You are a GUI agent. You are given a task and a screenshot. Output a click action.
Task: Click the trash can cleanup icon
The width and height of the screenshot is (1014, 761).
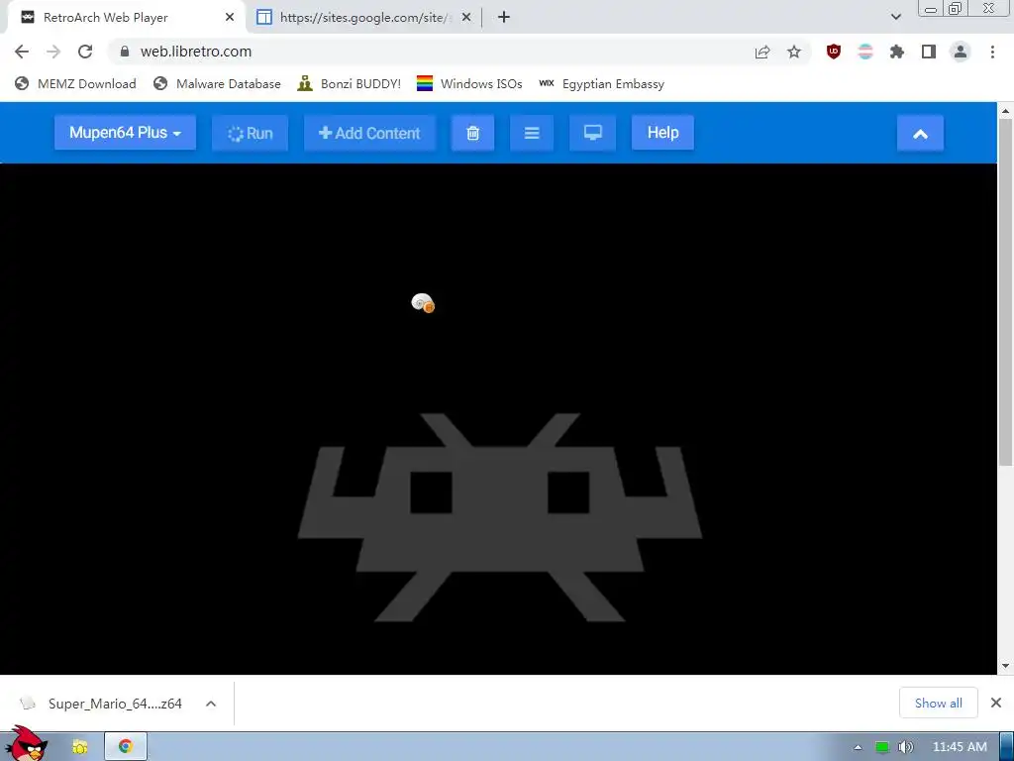tap(472, 134)
